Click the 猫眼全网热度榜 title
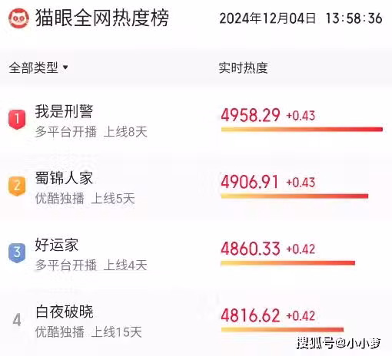Viewport: 392px width, 356px height. pyautogui.click(x=102, y=18)
